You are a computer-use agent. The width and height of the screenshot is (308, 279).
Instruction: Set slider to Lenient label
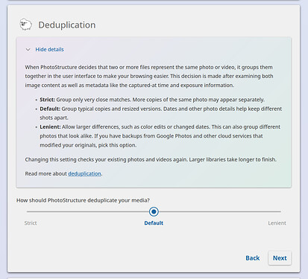277,223
